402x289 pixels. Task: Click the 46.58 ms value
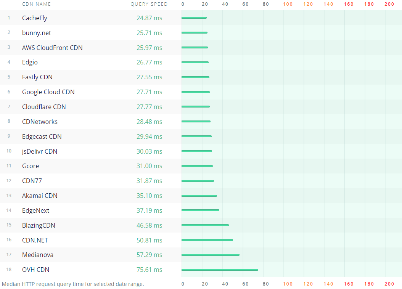[150, 225]
